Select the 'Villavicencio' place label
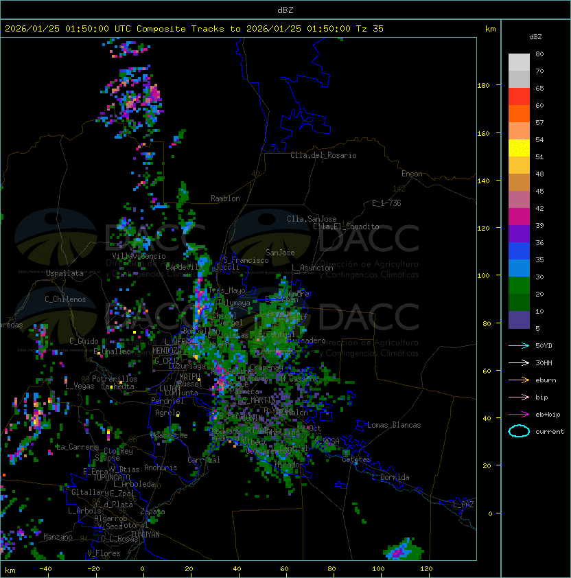The image size is (571, 578). [x=139, y=256]
